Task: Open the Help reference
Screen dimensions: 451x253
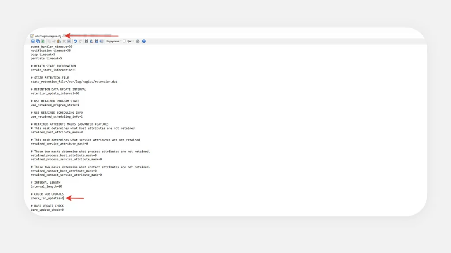Action: tap(143, 41)
